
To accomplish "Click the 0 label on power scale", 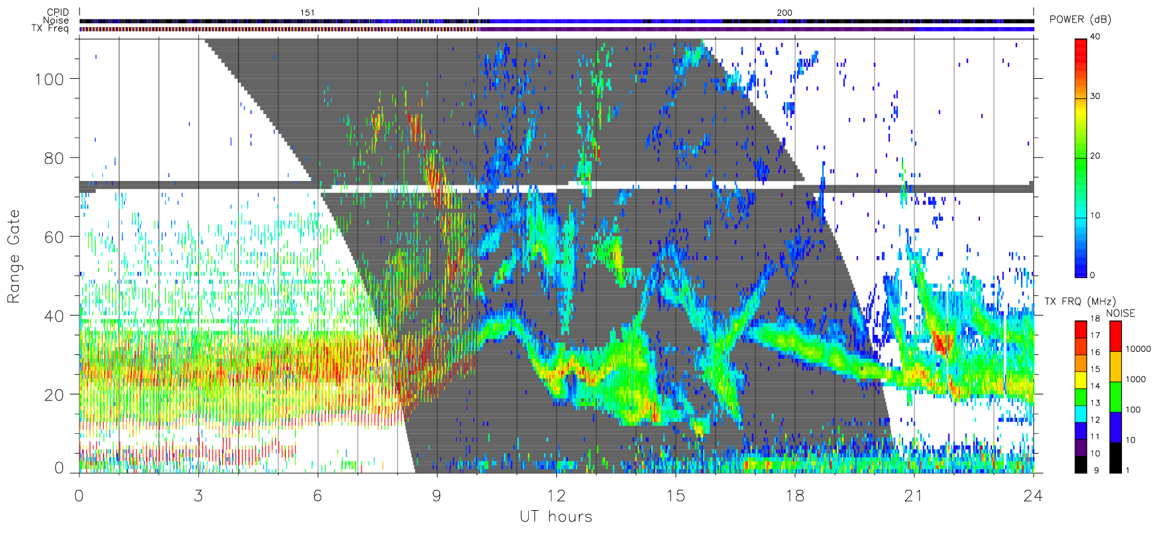I will point(1092,275).
